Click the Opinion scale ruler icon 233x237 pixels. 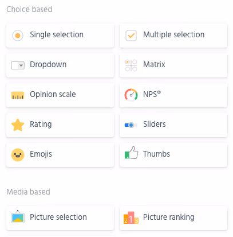(18, 95)
